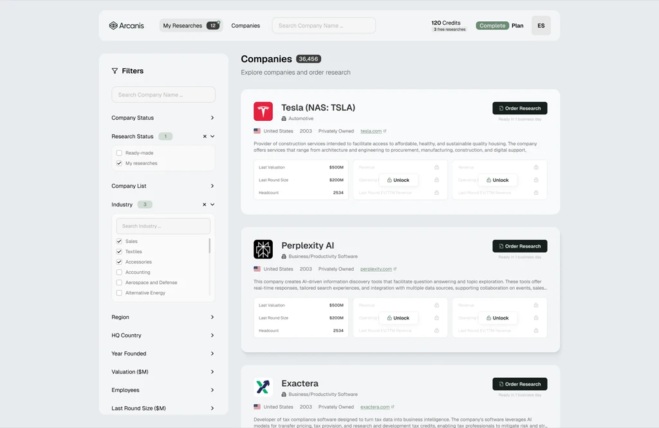Switch to the Companies tab
This screenshot has width=659, height=428.
click(x=245, y=26)
